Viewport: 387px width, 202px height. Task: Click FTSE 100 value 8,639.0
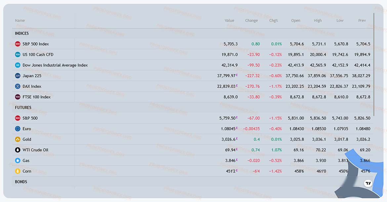pyautogui.click(x=231, y=97)
